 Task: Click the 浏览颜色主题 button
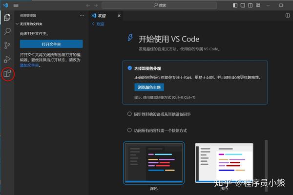149,87
